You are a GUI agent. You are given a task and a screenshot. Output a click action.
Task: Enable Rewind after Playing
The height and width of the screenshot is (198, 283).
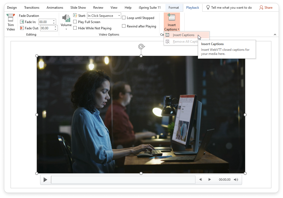pyautogui.click(x=124, y=26)
